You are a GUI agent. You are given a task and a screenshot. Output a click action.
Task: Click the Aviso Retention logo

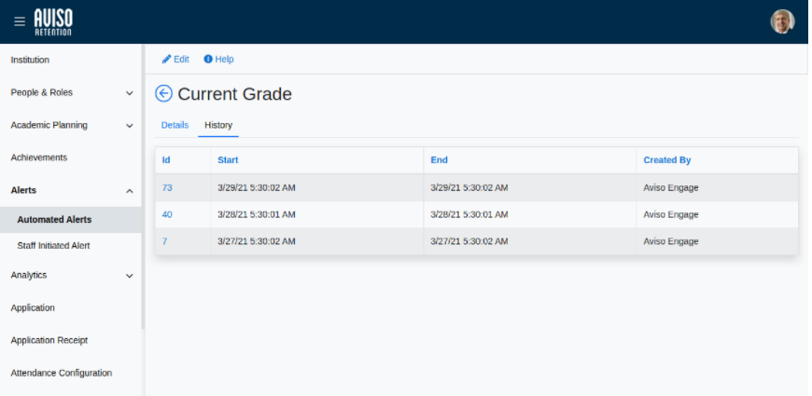[53, 22]
